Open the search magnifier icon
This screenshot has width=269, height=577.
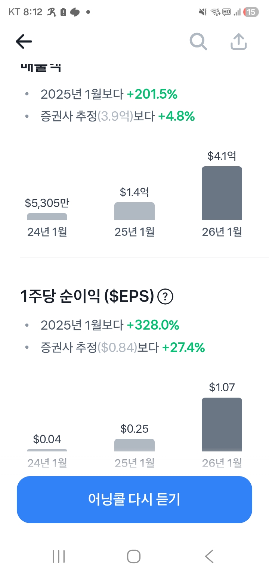click(198, 41)
